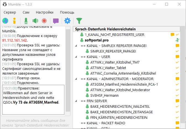Click authenticated checkmark of AT7YAC_Cornelia_Antennenlady_Kitzbühel
186x129 pixels.
coord(177,73)
